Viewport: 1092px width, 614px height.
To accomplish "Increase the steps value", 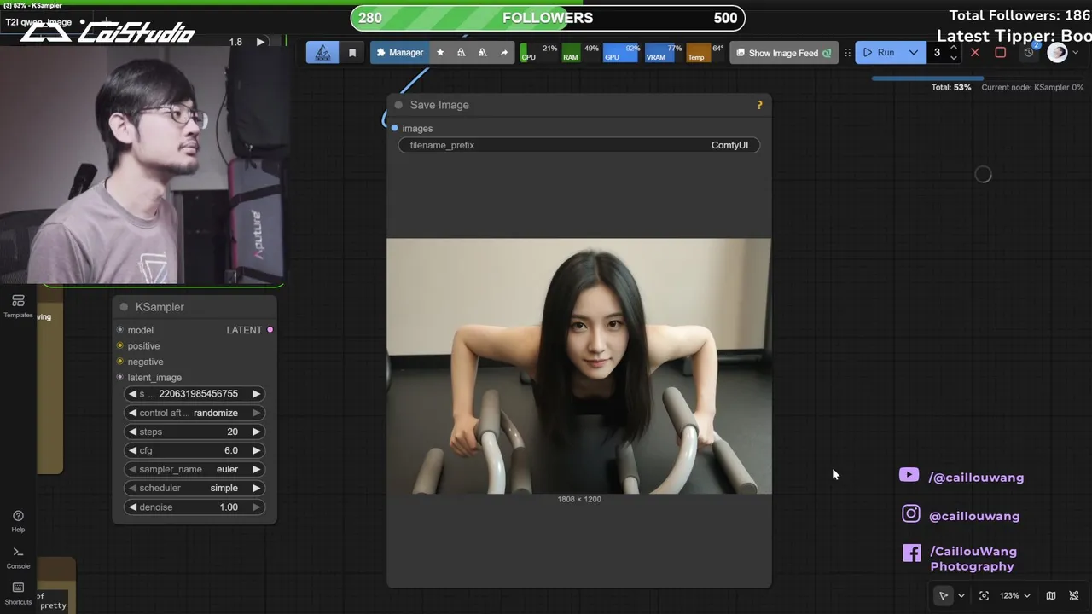I will [256, 432].
